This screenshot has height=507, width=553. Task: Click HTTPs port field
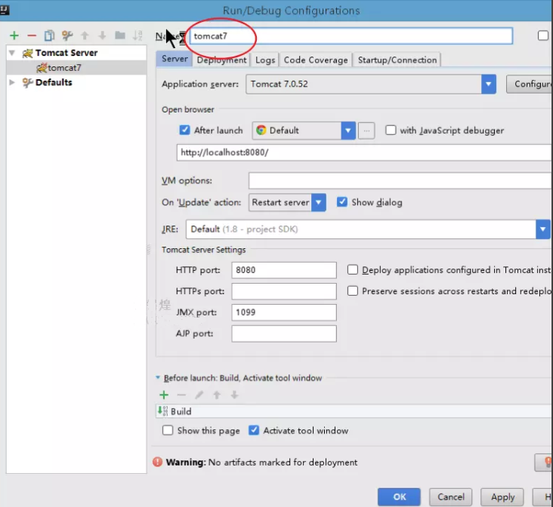[x=284, y=291]
